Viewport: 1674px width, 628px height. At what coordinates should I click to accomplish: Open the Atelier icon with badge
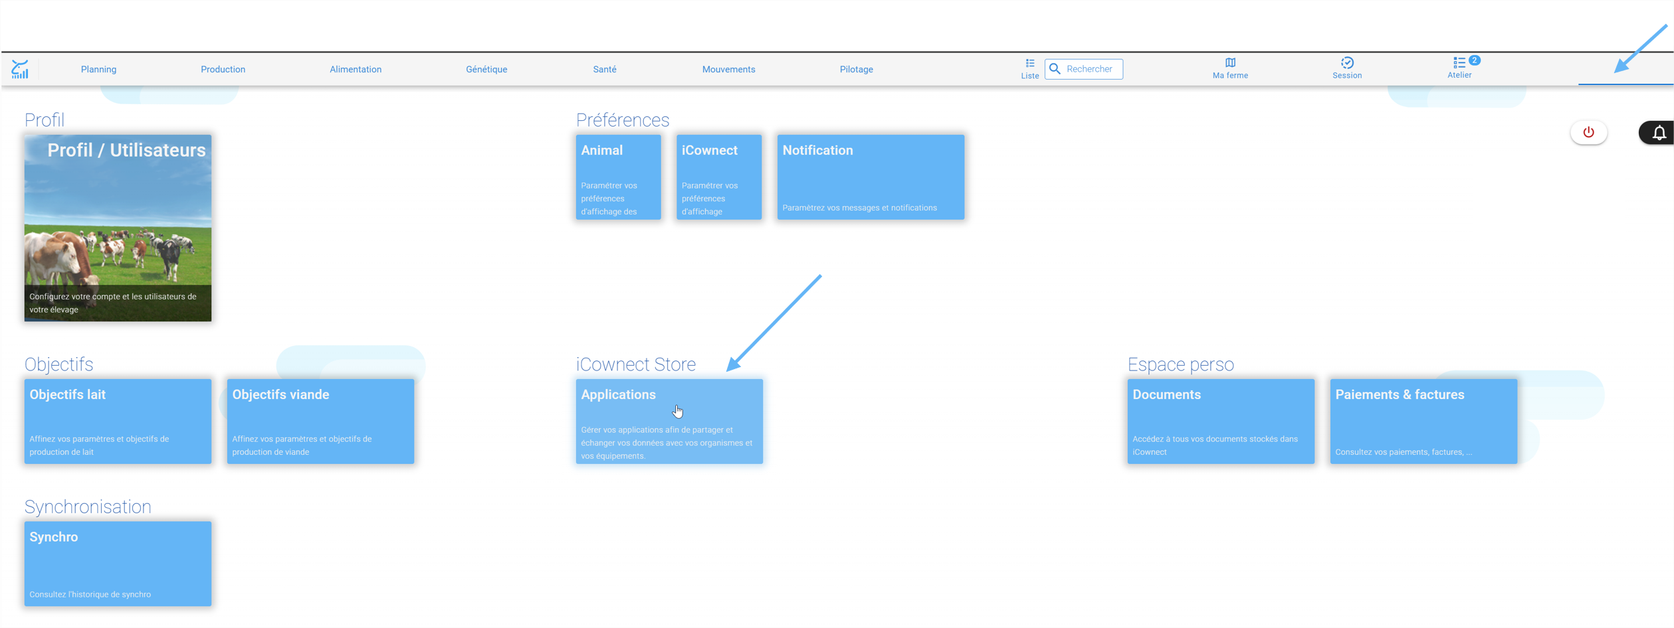pyautogui.click(x=1459, y=63)
